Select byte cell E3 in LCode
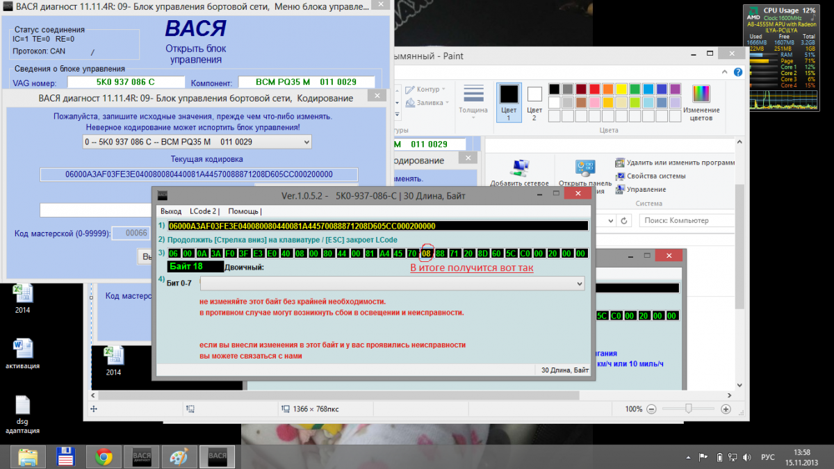Screen dimensions: 834x469 257,253
